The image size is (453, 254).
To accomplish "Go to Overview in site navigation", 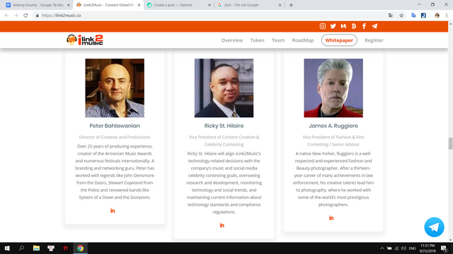I will tap(232, 40).
